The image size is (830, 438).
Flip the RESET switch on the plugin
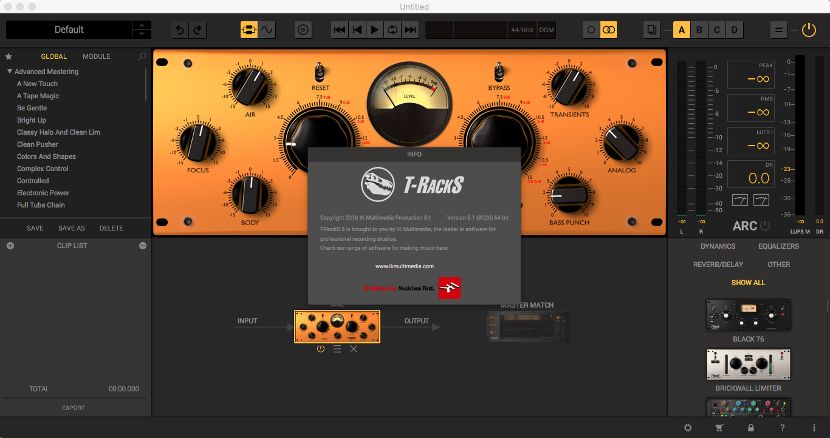click(320, 72)
